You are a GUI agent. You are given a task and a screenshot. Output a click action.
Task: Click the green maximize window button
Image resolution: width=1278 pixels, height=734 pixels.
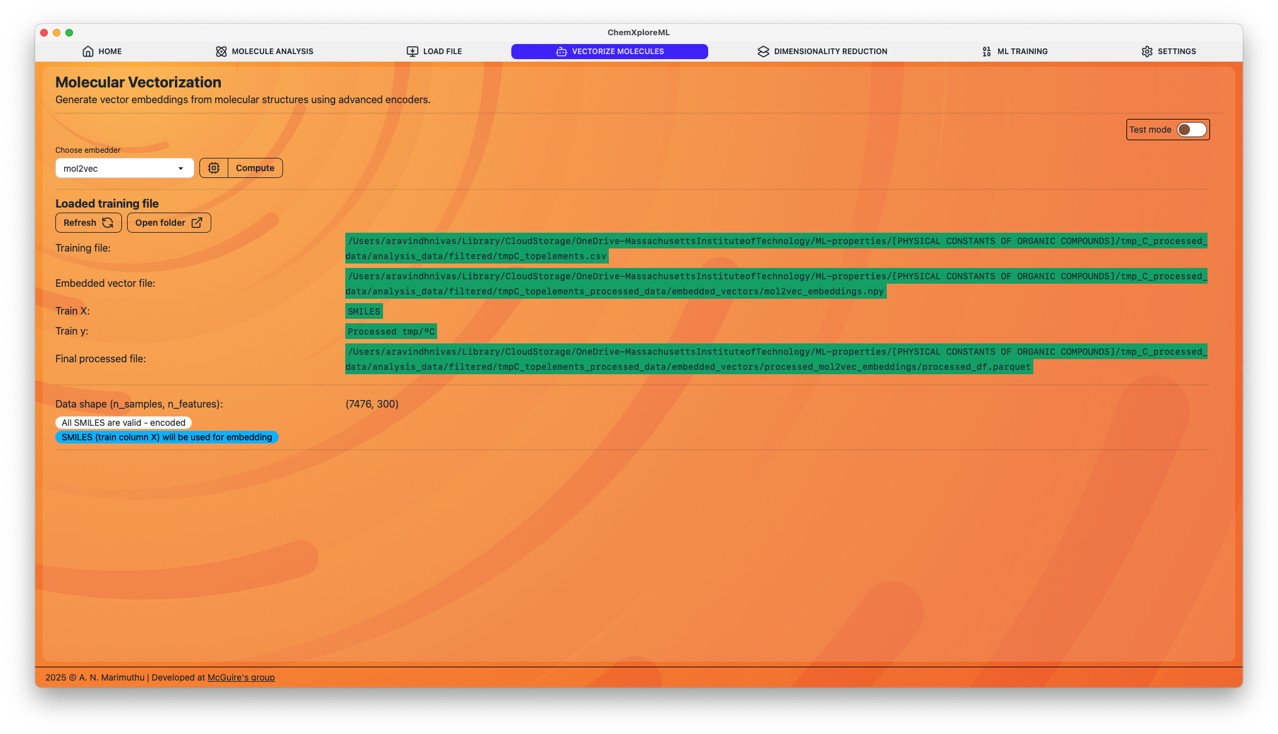[69, 33]
